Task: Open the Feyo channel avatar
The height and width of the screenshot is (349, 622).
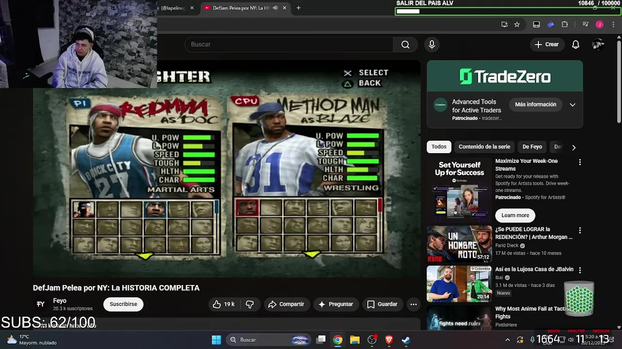Action: tap(41, 304)
